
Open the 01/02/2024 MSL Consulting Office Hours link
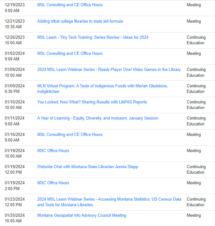pos(70,54)
